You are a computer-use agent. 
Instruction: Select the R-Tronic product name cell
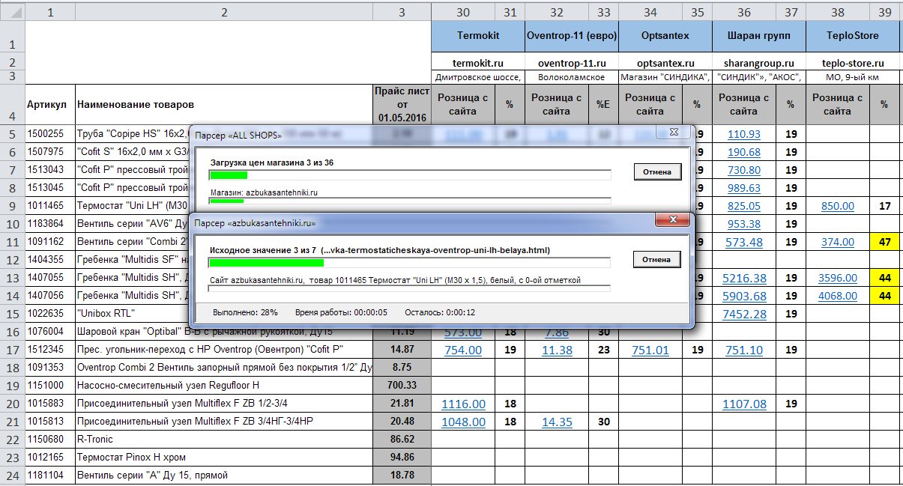click(x=223, y=440)
